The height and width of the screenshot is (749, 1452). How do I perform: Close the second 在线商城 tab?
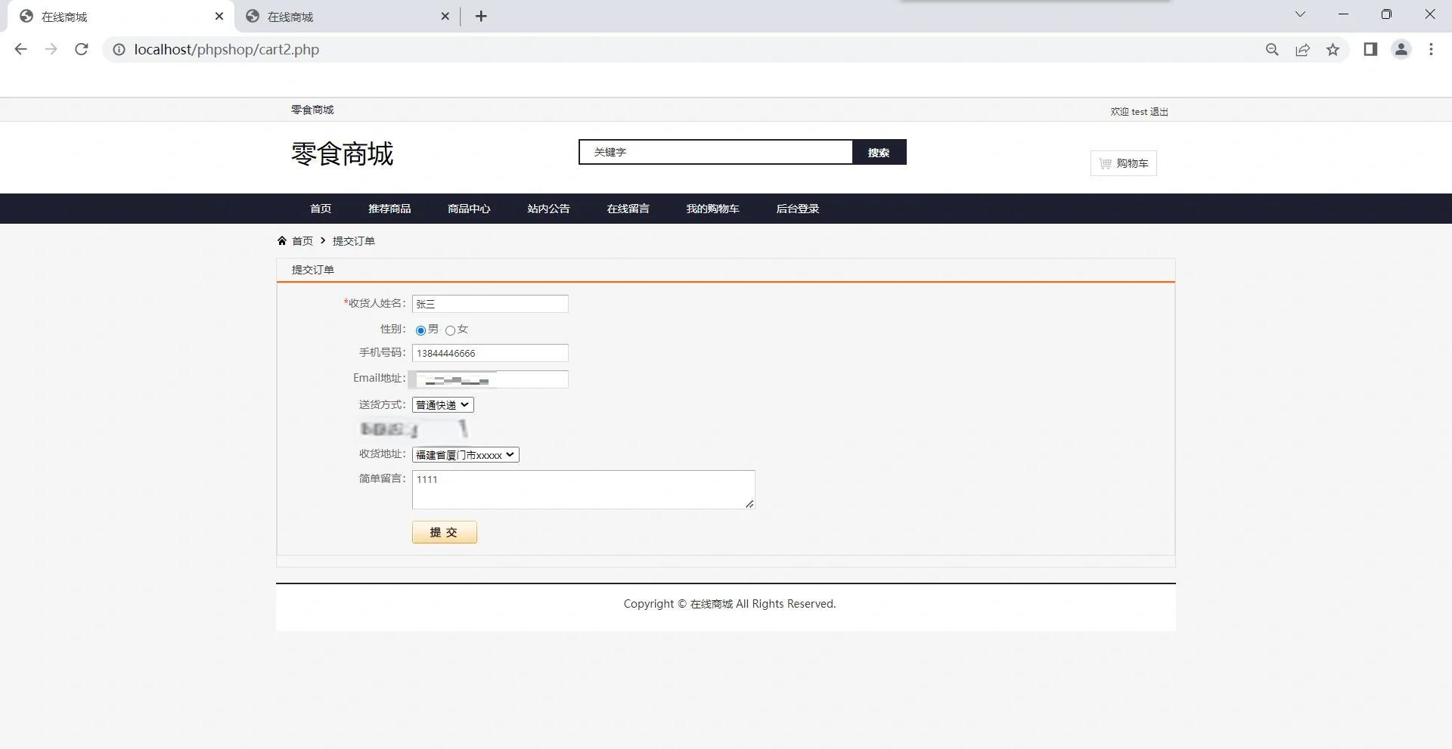click(x=445, y=16)
